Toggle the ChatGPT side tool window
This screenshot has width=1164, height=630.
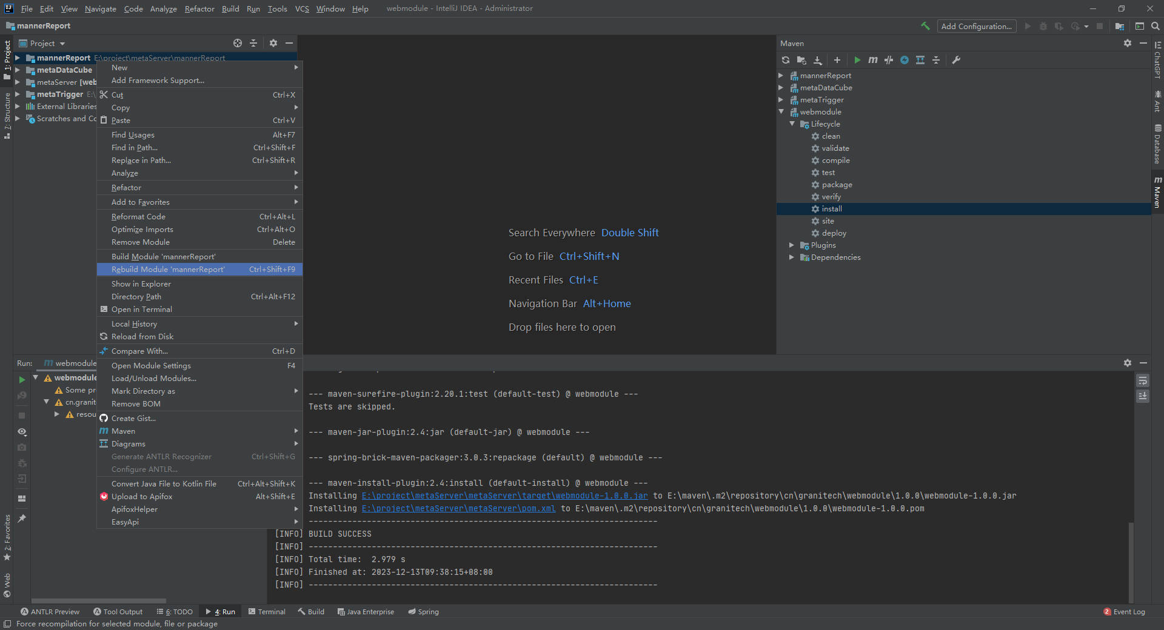click(1157, 61)
